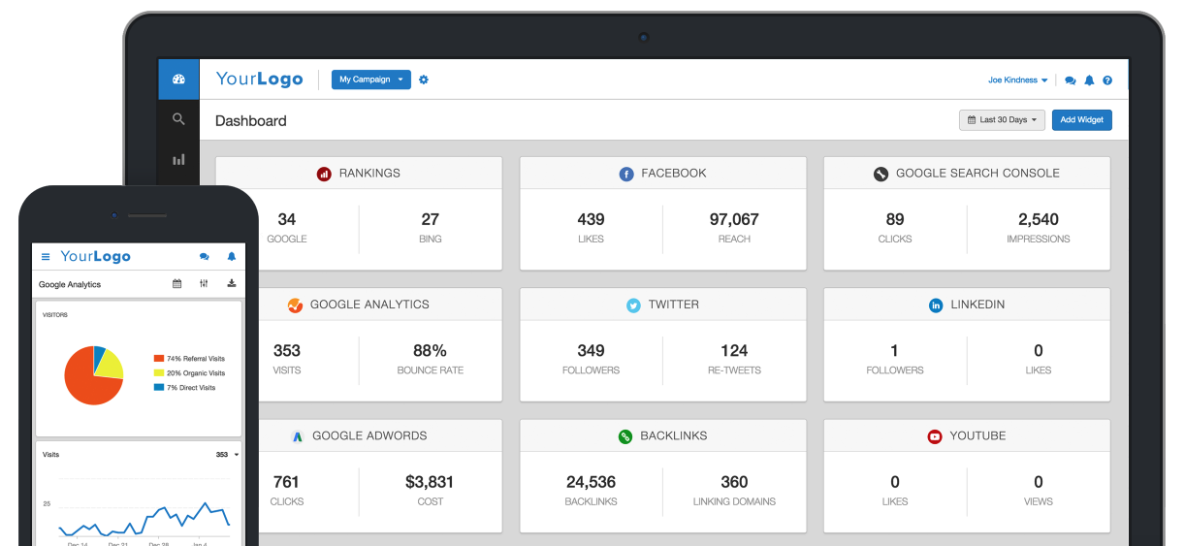Expand the Visits 353 dropdown on mobile
Viewport: 1185px width, 546px height.
click(x=236, y=454)
